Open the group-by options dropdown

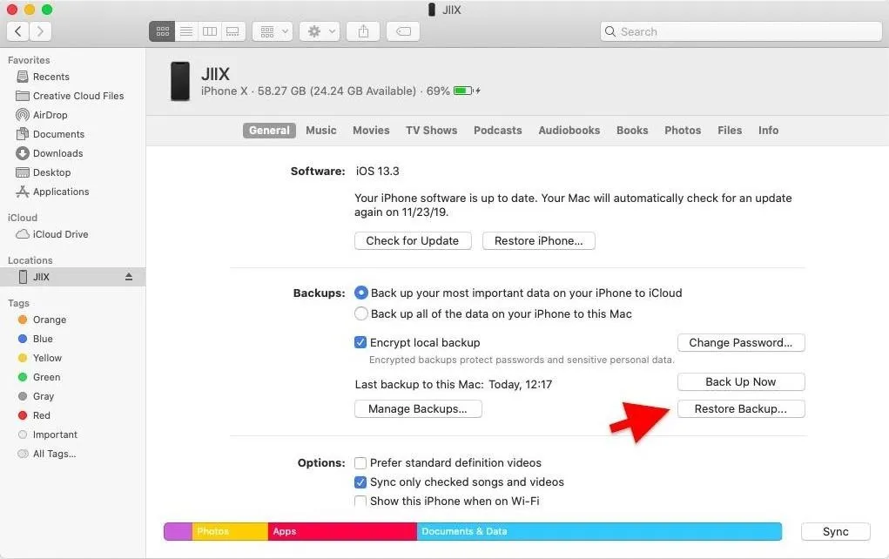click(x=273, y=31)
